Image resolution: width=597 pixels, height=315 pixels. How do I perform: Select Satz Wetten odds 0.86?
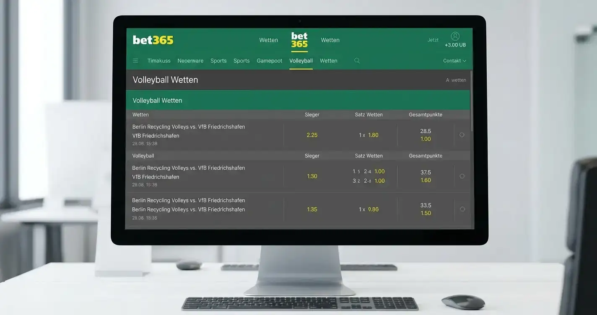[x=373, y=209]
